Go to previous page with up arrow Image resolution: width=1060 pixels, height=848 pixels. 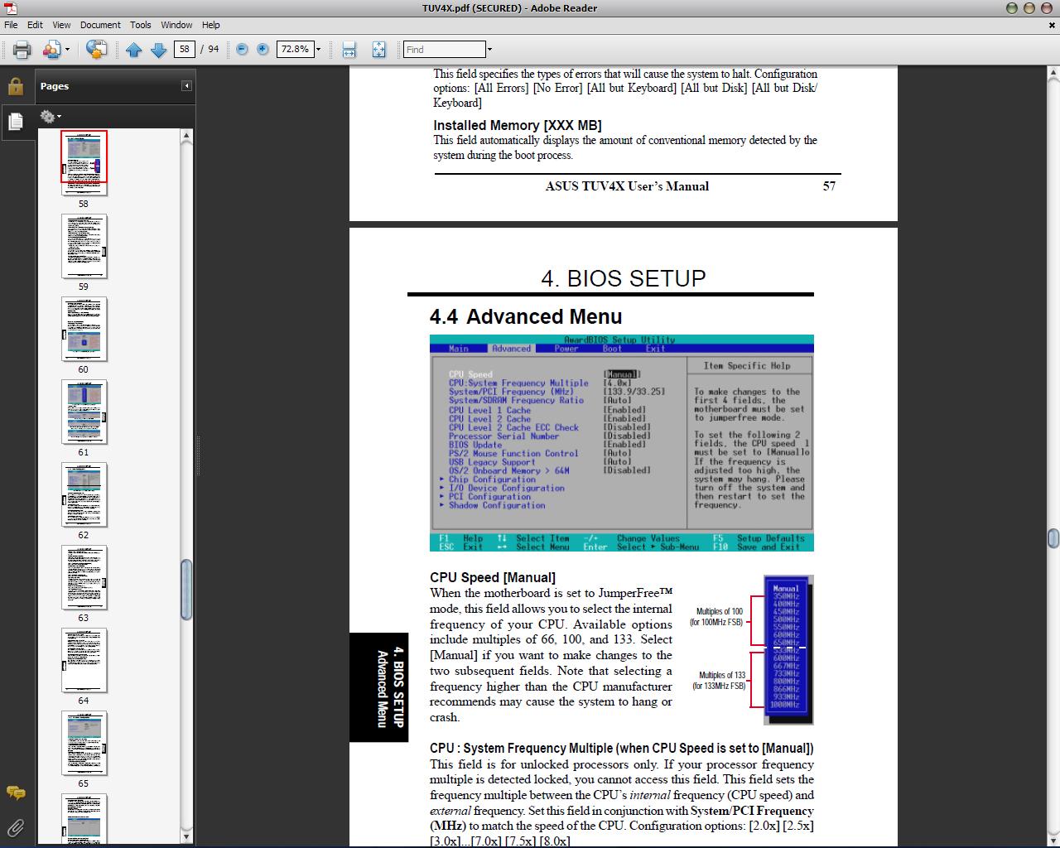tap(134, 50)
